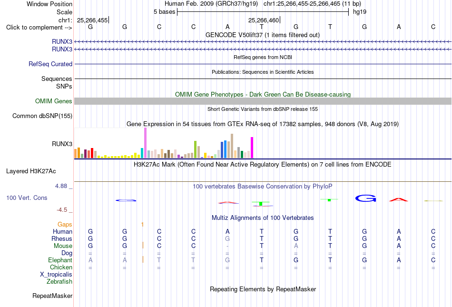Click the Dog alignment row label
The height and width of the screenshot is (307, 452).
click(x=67, y=253)
